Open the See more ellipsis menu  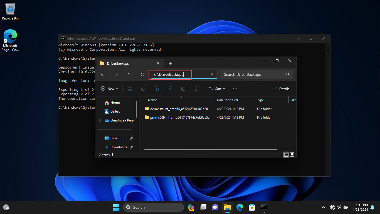pos(235,89)
